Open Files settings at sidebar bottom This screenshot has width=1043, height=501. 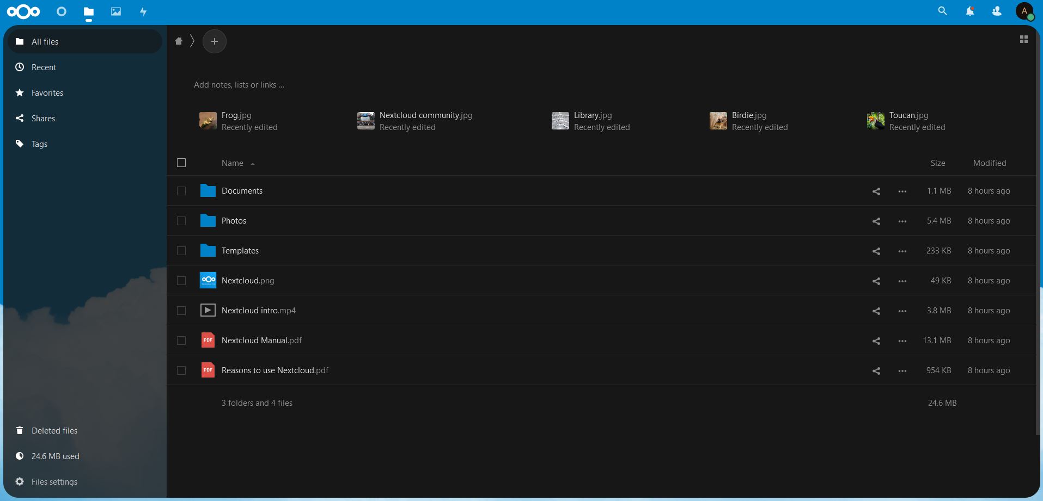(x=85, y=481)
